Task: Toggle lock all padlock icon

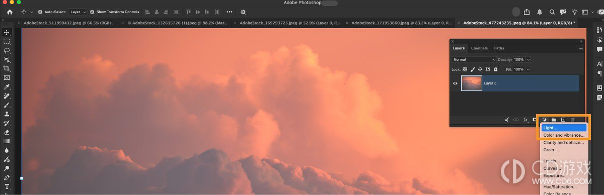Action: (495, 69)
